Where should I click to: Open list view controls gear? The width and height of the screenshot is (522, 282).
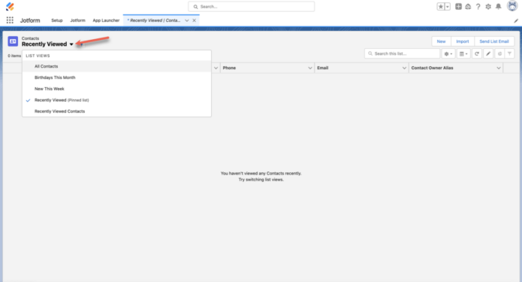pos(448,53)
